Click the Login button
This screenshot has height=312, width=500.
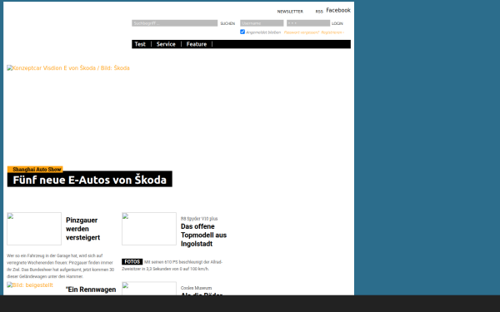[337, 23]
